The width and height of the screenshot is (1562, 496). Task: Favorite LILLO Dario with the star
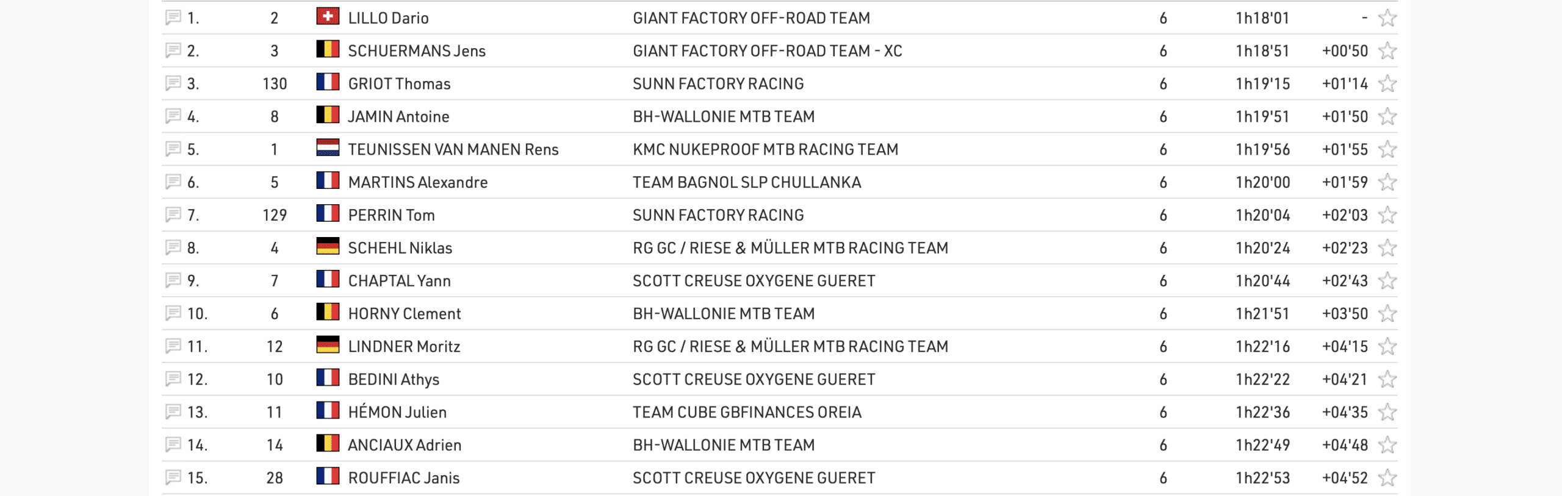click(x=1387, y=18)
